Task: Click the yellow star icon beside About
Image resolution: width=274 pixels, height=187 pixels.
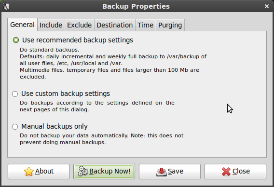Action: pos(29,171)
